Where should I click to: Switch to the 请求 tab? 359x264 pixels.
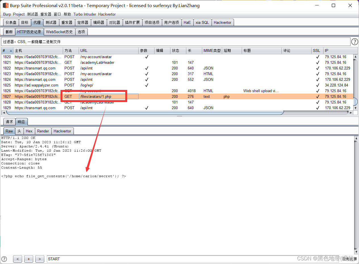9,122
